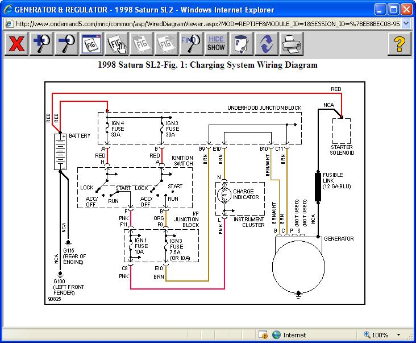The width and height of the screenshot is (416, 343).
Task: Click the red X close diagram icon
Action: click(x=17, y=44)
